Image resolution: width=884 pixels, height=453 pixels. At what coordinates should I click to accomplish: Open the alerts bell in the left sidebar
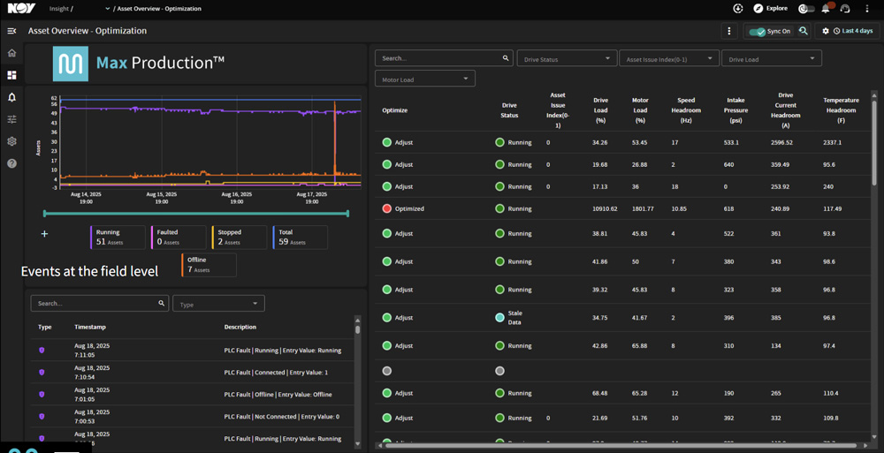coord(11,97)
